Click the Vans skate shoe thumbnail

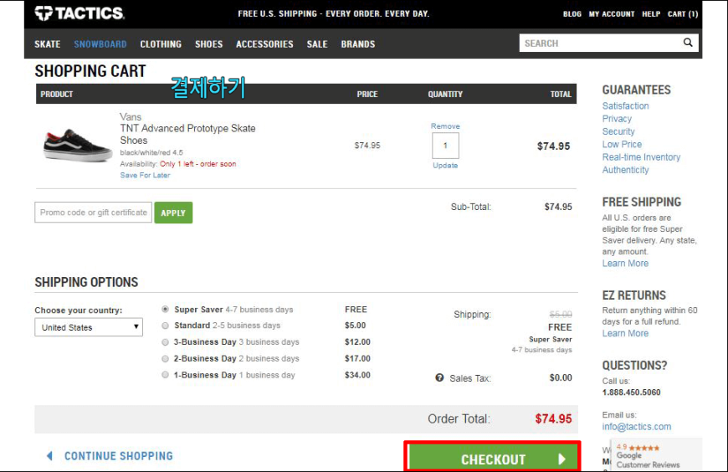tap(78, 146)
